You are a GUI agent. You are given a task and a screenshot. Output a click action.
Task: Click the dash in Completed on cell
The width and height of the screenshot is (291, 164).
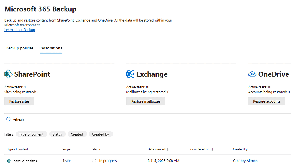tap(191, 161)
